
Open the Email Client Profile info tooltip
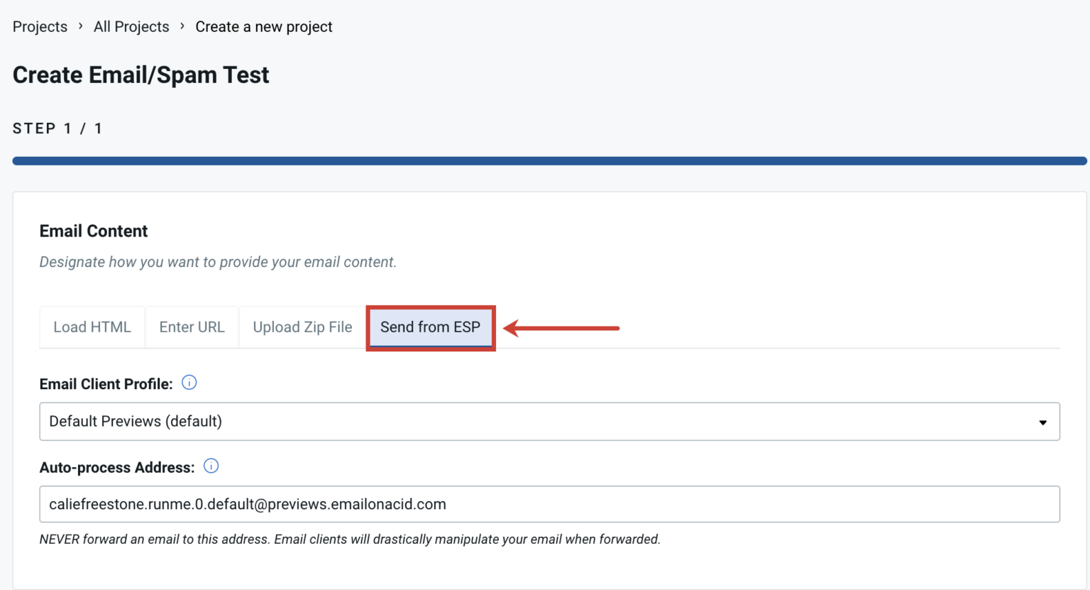tap(189, 383)
